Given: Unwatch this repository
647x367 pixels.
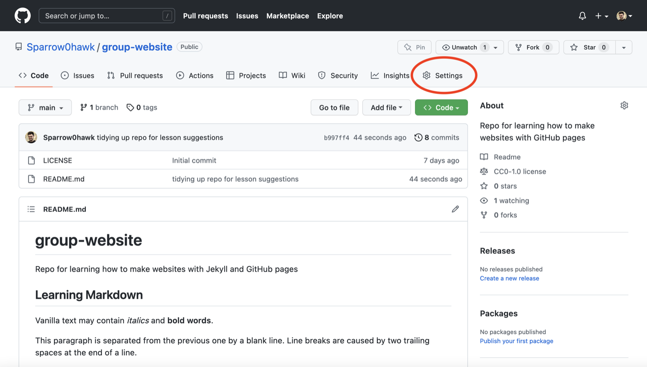Looking at the screenshot, I should tap(465, 47).
